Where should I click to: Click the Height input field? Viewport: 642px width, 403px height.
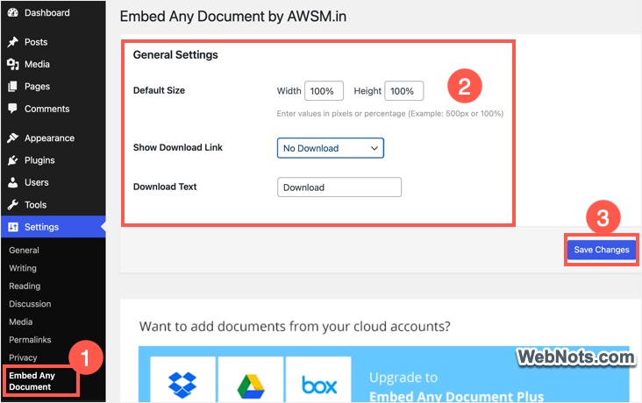coord(403,91)
